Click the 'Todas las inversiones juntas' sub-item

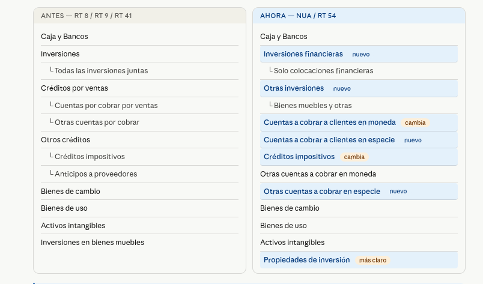pos(101,71)
